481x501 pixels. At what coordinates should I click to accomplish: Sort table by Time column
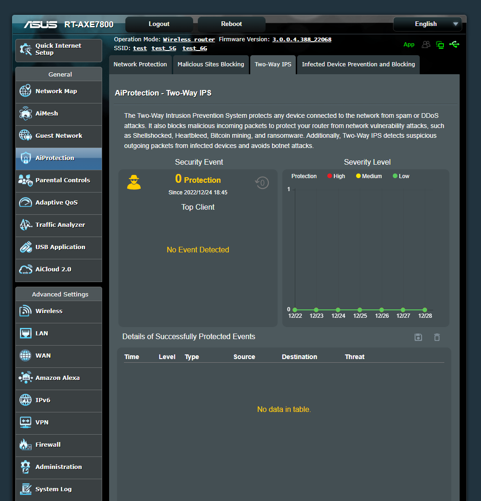coord(132,357)
